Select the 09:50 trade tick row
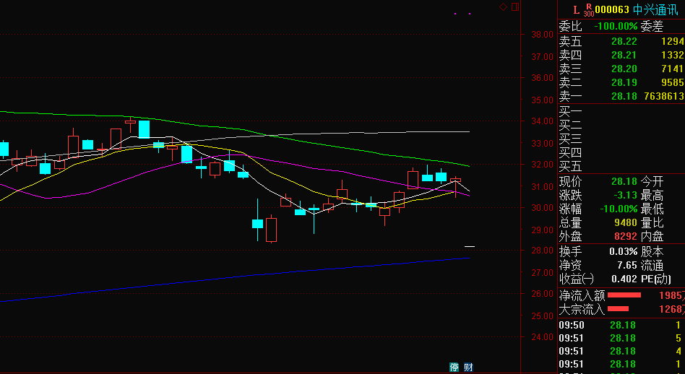The height and width of the screenshot is (374, 685). coord(621,325)
